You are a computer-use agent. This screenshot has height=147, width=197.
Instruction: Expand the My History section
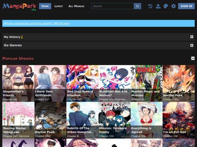coord(192,37)
